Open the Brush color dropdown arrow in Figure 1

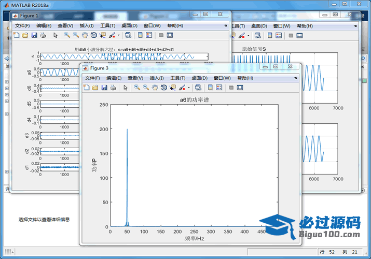(118, 35)
